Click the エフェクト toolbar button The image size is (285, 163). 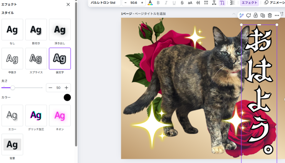tap(249, 3)
